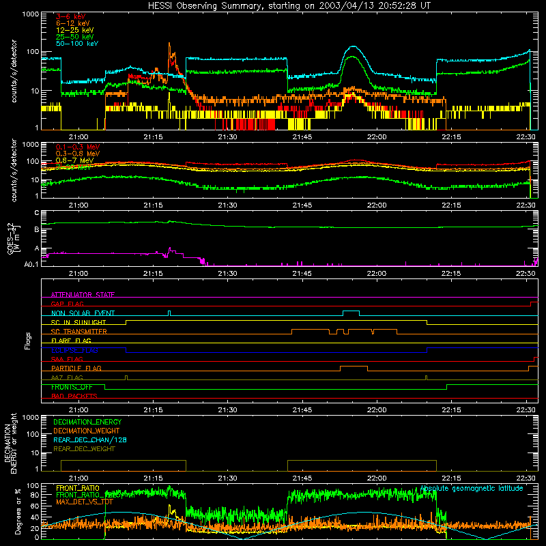The height and width of the screenshot is (546, 546).
Task: Click the PARTICLE_FLAG label
Action: pyautogui.click(x=76, y=368)
